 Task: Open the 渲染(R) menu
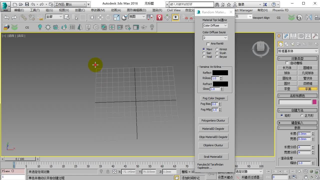[157, 10]
